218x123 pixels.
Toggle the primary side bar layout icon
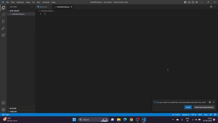coord(185,2)
